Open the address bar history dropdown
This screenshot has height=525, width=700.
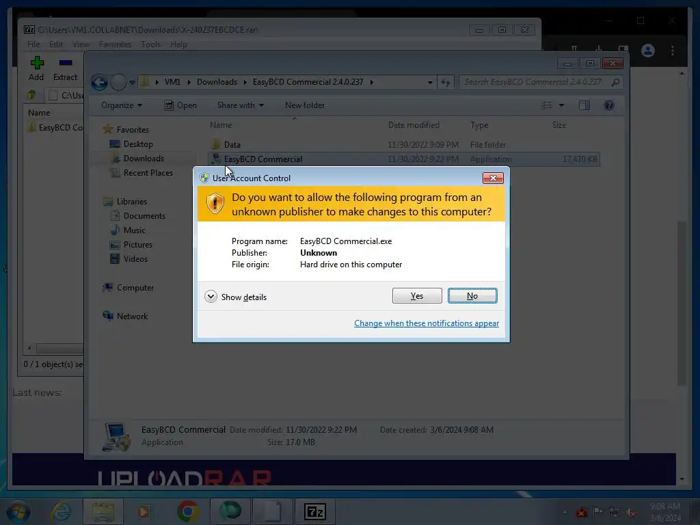pyautogui.click(x=430, y=82)
